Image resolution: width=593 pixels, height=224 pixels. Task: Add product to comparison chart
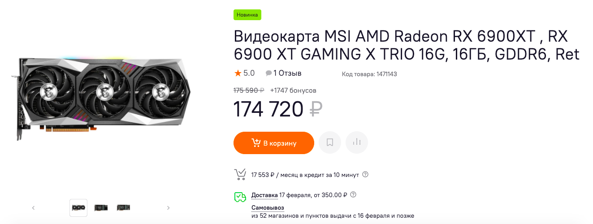click(x=357, y=143)
